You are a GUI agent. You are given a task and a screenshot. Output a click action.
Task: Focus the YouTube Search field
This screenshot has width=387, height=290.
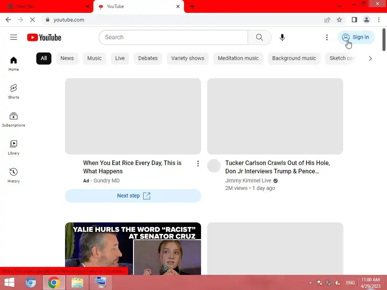173,37
